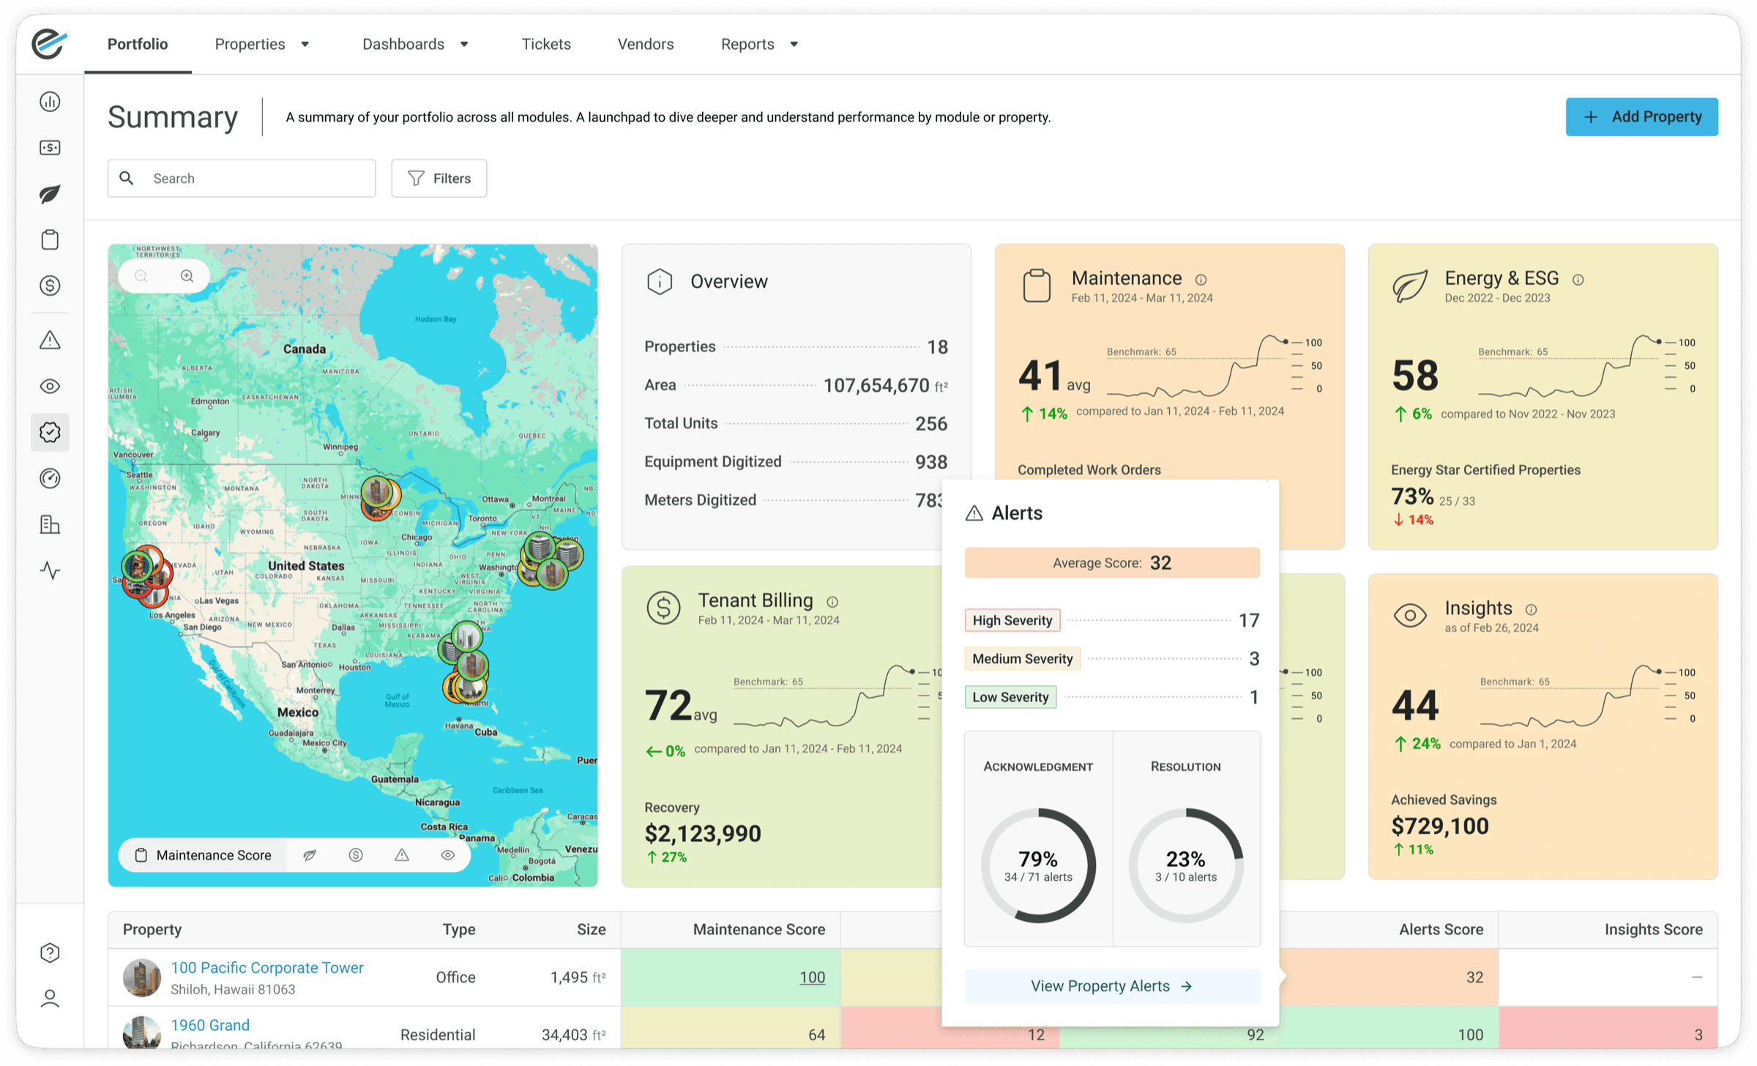
Task: Click the Tenant Billing info icon
Action: (832, 602)
